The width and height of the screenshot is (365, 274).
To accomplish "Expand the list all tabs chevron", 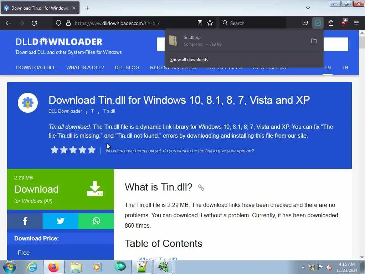I will coord(308,8).
